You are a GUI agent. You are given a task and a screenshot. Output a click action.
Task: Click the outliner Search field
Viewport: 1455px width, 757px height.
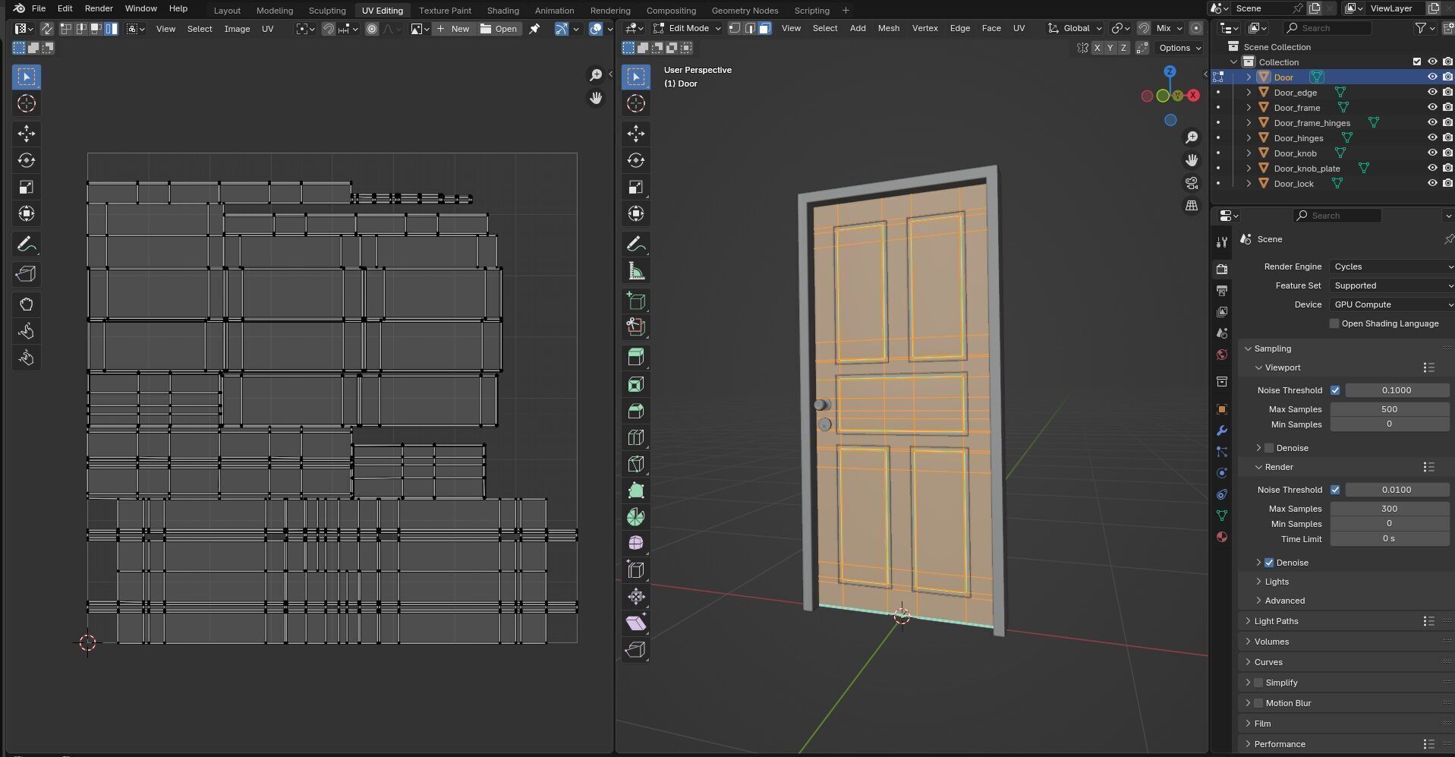click(1328, 28)
